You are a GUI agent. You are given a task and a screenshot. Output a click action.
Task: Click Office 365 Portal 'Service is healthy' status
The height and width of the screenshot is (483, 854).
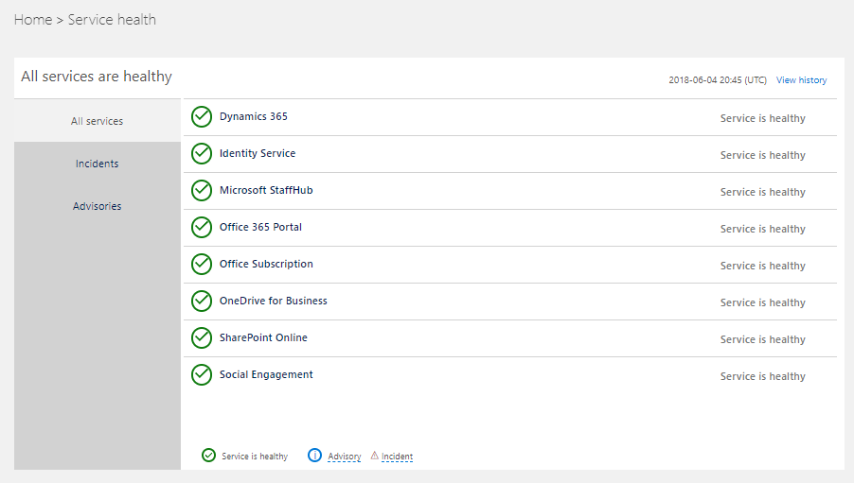click(762, 229)
